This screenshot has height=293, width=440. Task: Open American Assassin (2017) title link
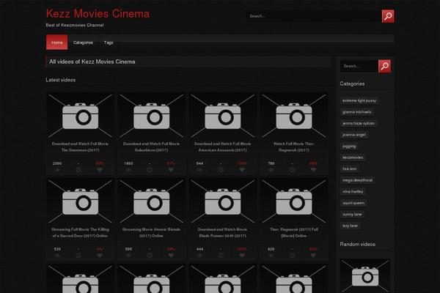(x=222, y=147)
